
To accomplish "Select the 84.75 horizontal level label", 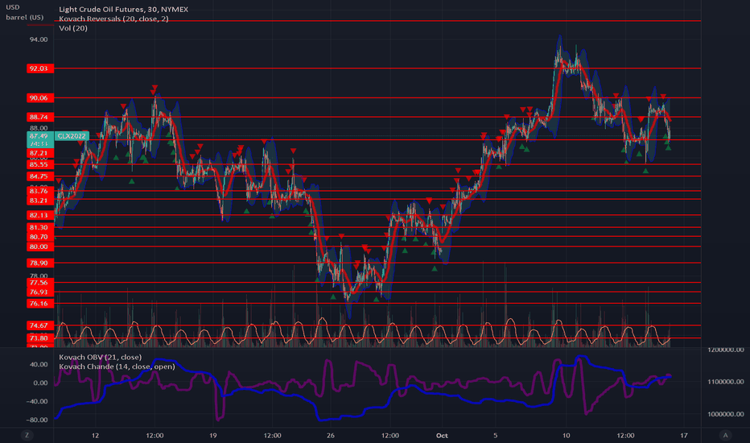I will coord(40,176).
